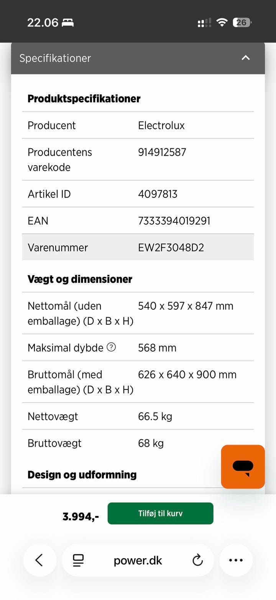Tap the Wi-Fi status icon
276x600 pixels.
pos(222,23)
